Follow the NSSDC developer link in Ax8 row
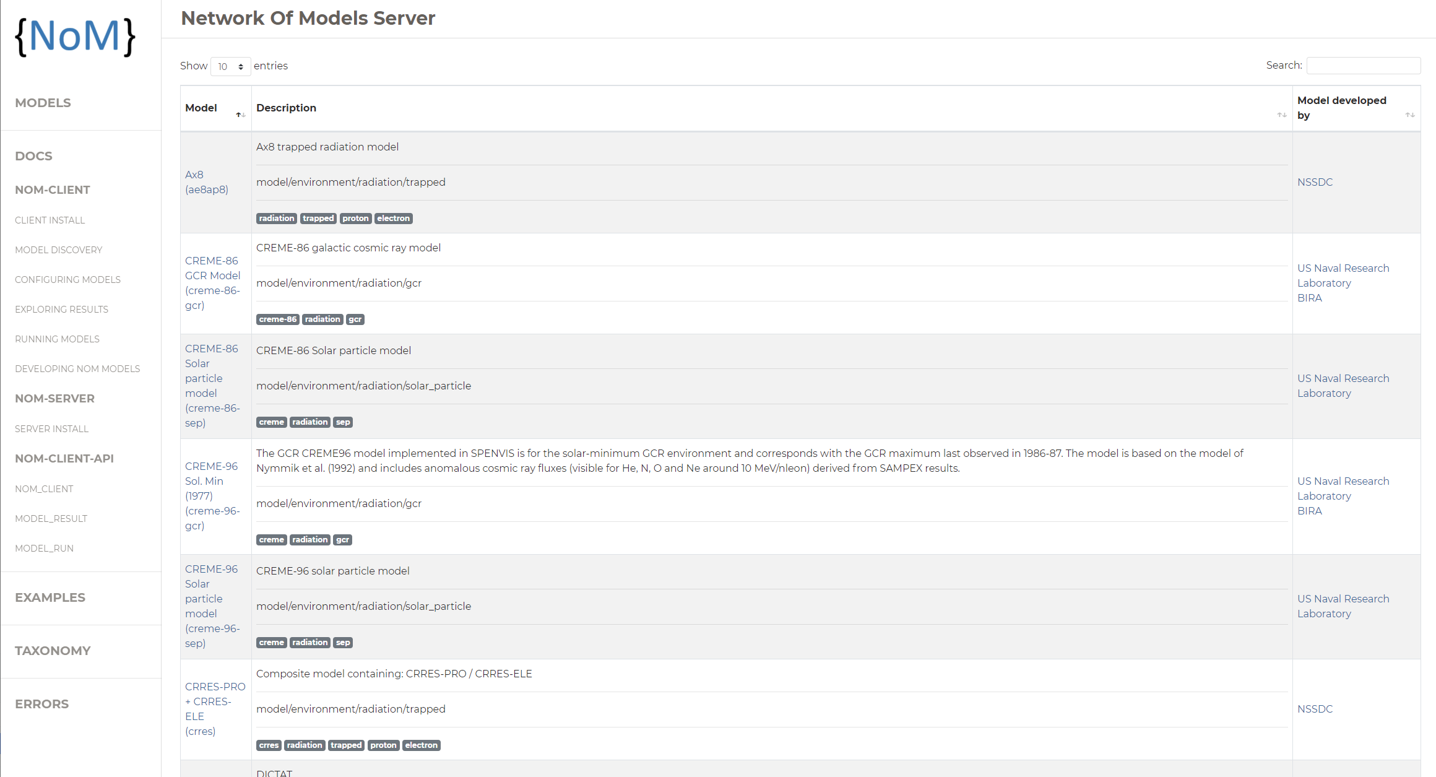This screenshot has height=777, width=1436. pyautogui.click(x=1315, y=182)
